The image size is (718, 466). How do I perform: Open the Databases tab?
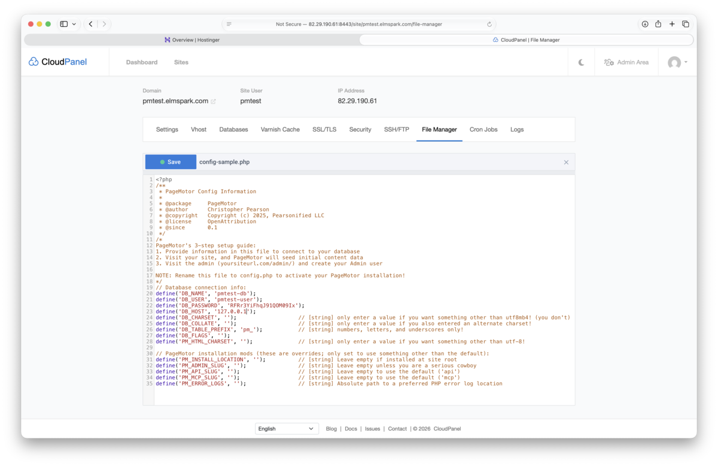233,129
